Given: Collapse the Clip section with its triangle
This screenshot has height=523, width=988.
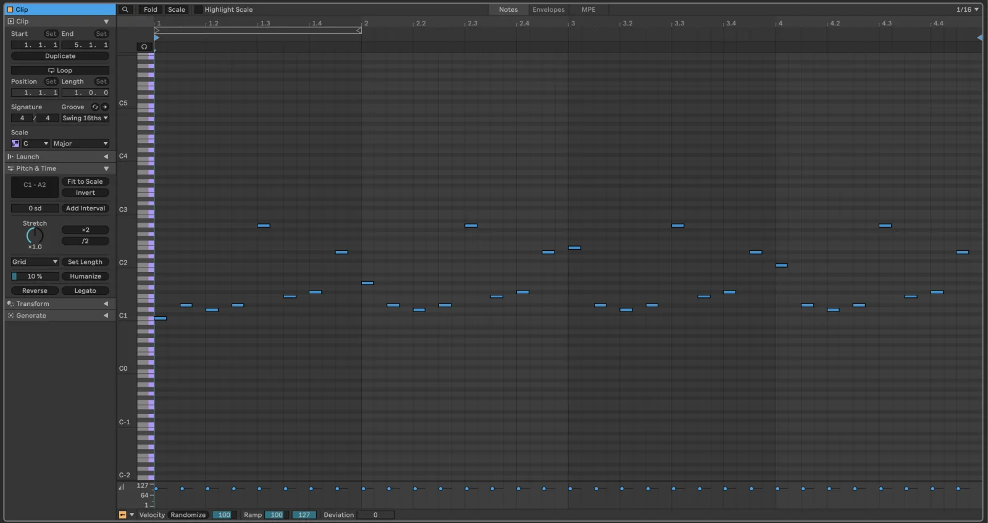Looking at the screenshot, I should click(106, 22).
